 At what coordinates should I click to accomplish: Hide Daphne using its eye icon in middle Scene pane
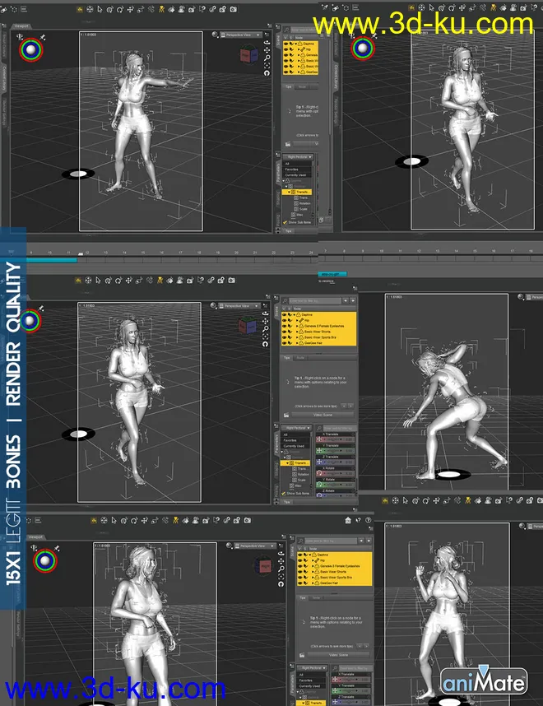(x=284, y=314)
